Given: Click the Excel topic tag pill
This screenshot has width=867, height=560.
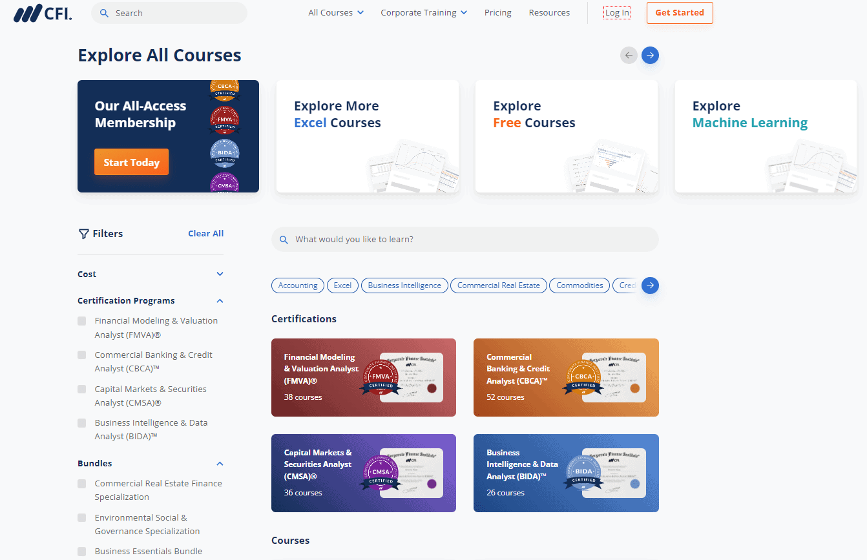Looking at the screenshot, I should [x=342, y=285].
